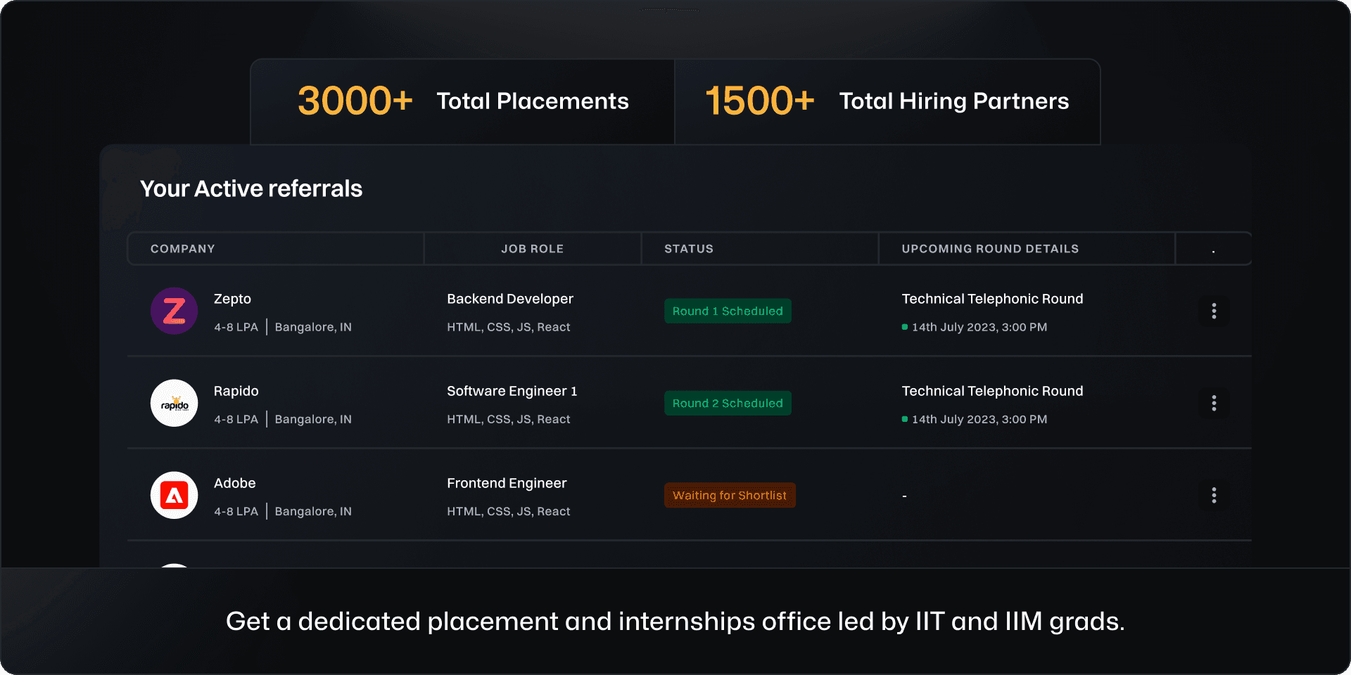The image size is (1351, 675).
Task: Click the Your Active referrals heading
Action: [x=251, y=188]
